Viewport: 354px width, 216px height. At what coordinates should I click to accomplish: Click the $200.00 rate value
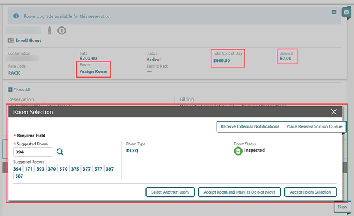pos(88,58)
